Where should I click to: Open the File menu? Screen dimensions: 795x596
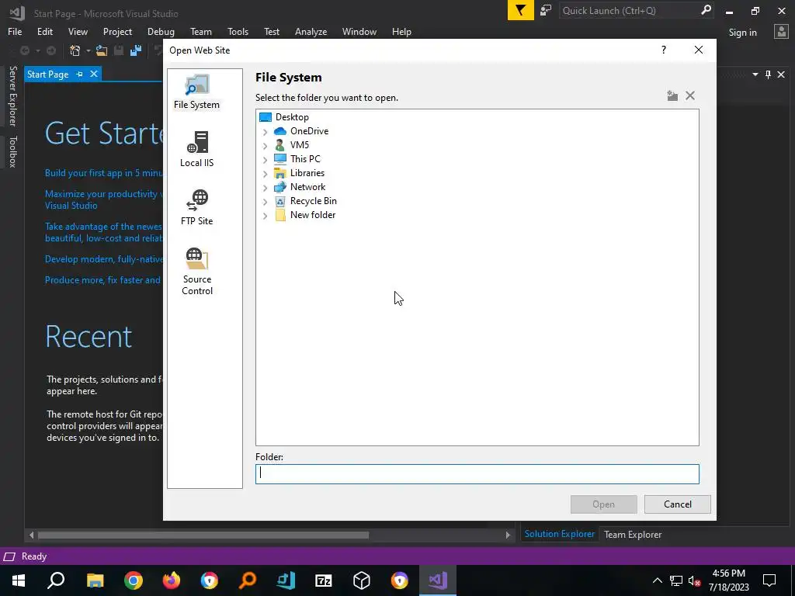15,31
